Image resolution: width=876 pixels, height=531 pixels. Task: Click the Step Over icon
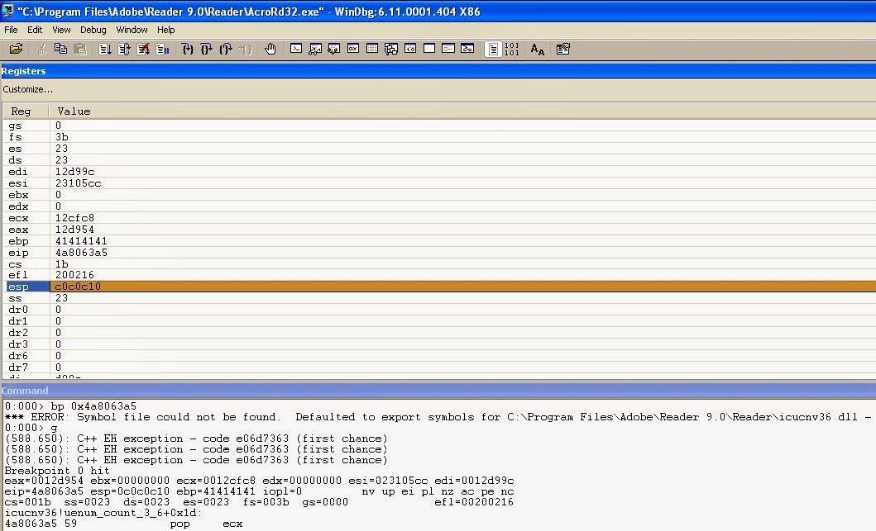(x=207, y=50)
